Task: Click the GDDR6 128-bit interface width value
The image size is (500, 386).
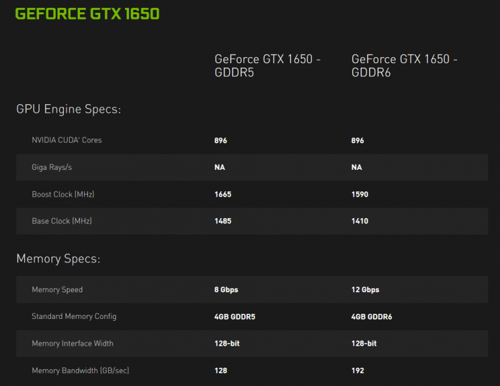Action: point(364,344)
